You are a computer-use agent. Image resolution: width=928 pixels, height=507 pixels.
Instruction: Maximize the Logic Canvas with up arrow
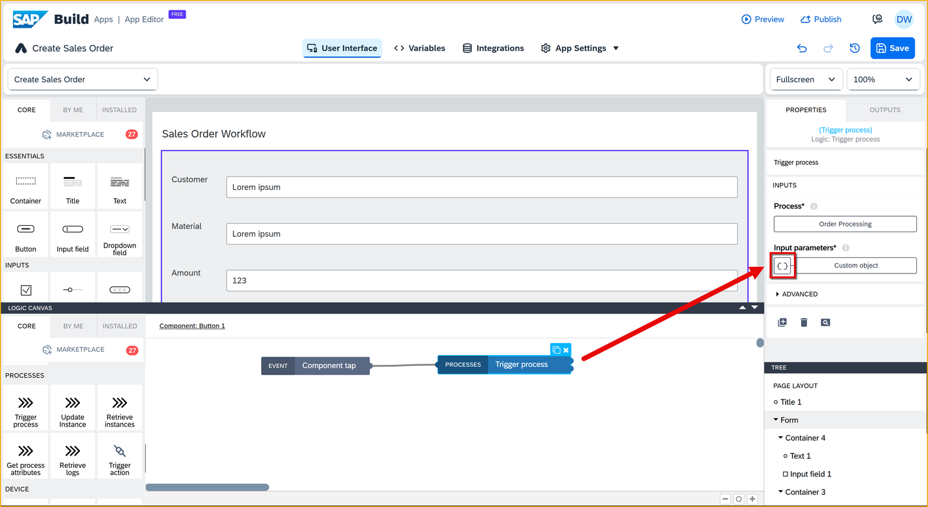pyautogui.click(x=742, y=308)
